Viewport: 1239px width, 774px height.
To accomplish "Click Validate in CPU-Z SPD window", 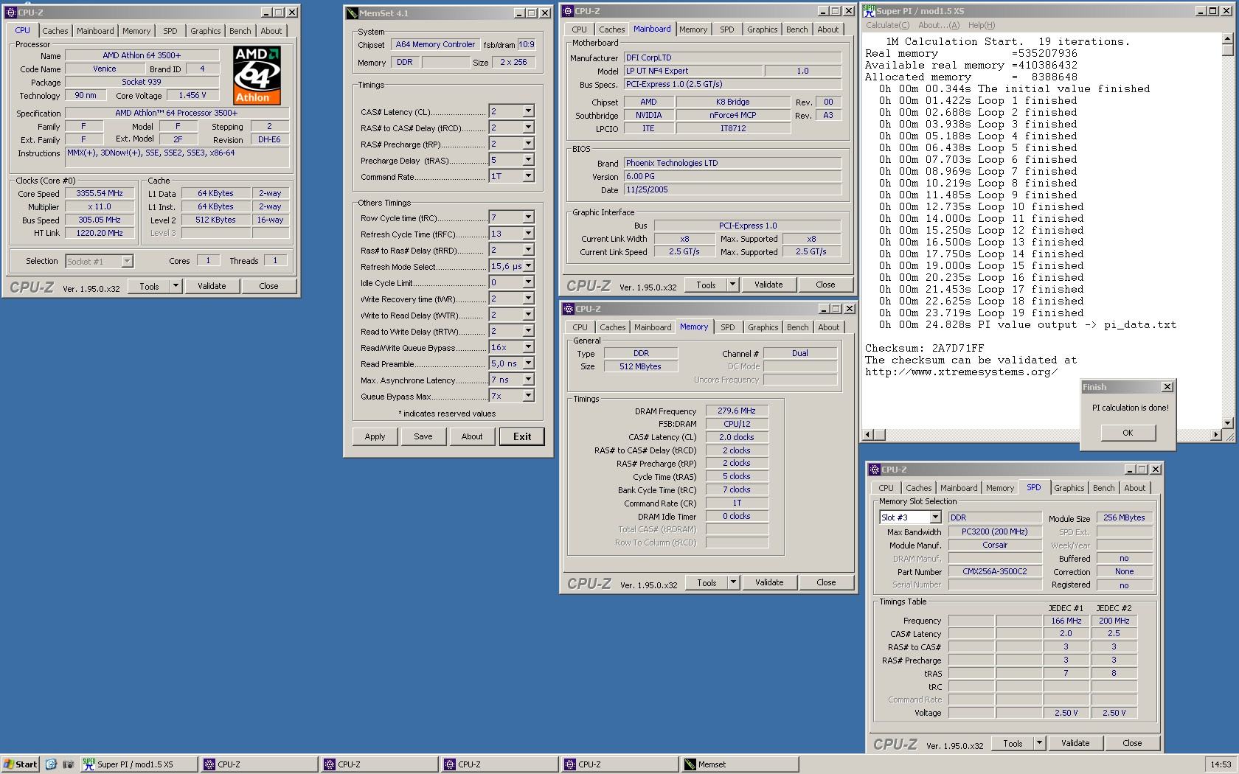I will click(1075, 743).
